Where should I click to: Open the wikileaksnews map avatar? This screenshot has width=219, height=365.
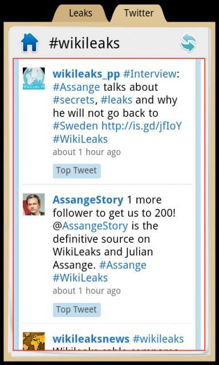[x=34, y=341]
